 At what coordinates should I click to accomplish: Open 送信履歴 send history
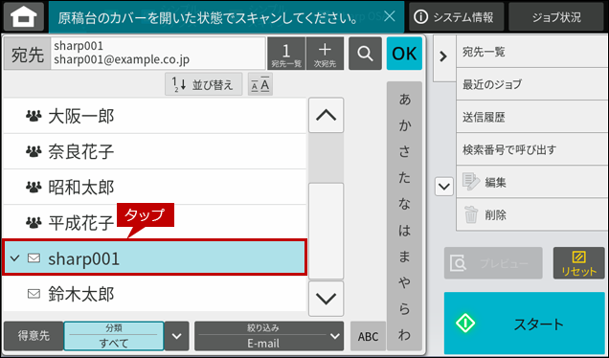tap(532, 117)
